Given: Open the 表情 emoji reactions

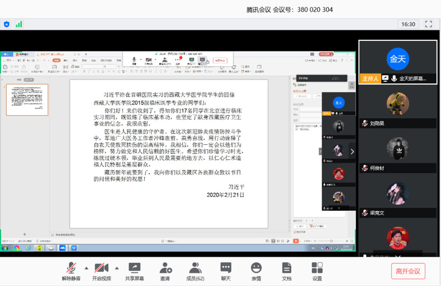Looking at the screenshot, I should pos(256,271).
